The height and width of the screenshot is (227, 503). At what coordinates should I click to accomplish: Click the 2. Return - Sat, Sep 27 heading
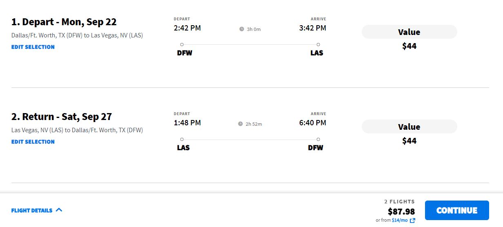62,117
